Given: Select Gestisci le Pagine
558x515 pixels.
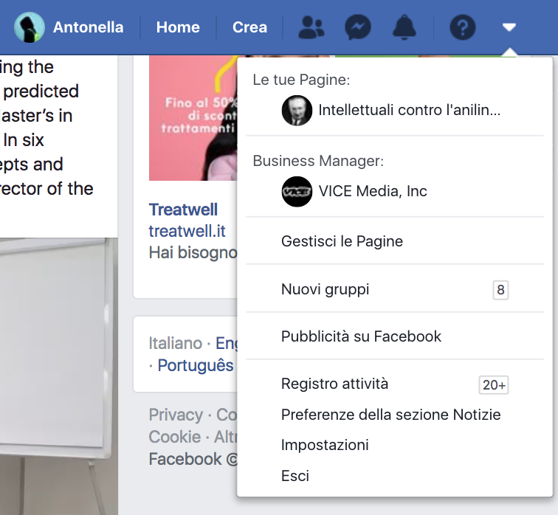Looking at the screenshot, I should point(342,241).
